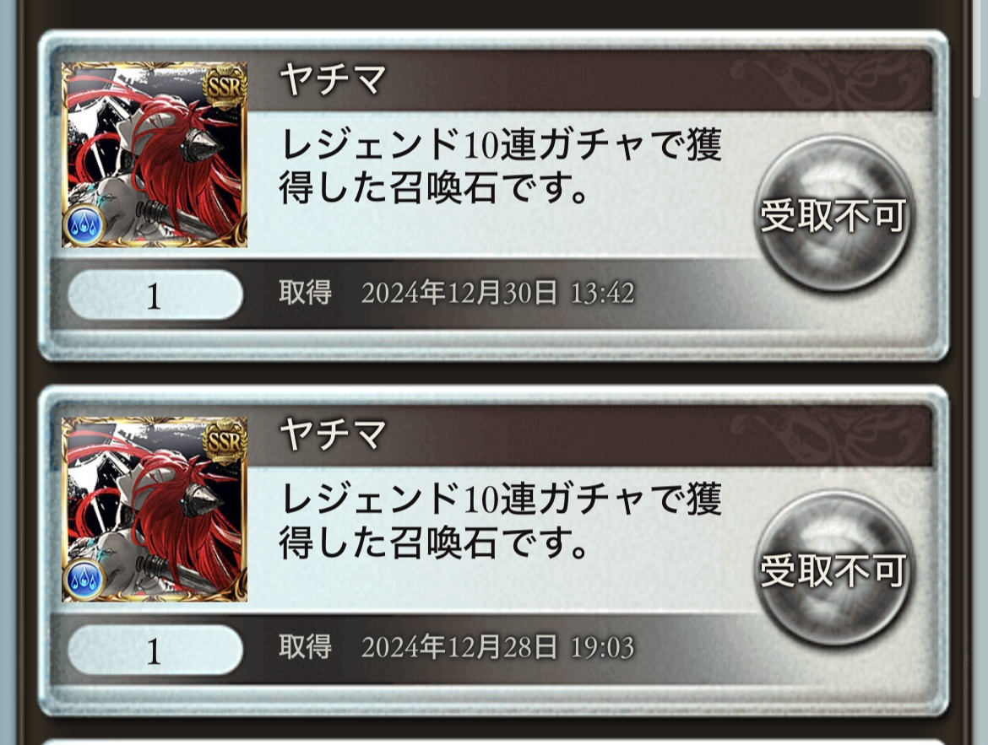Tap the ヤチマ summon thumbnail dated December 28
The width and height of the screenshot is (988, 745).
(155, 509)
